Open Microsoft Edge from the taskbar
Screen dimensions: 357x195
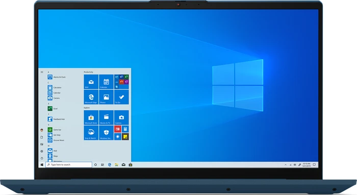(110, 165)
